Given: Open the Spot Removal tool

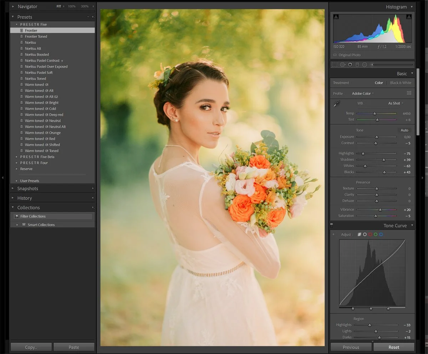Looking at the screenshot, I should 342,65.
